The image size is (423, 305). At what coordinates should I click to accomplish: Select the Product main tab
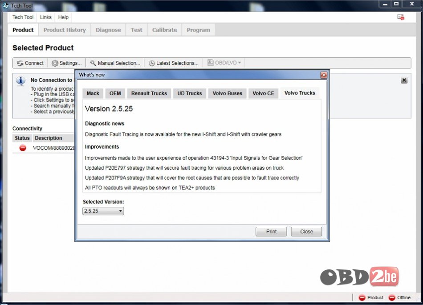23,30
